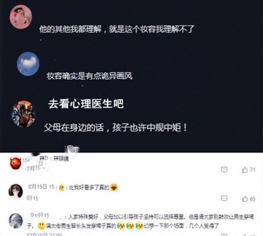Open the blue cloud avatar profile
Viewport: 263px width, 236px height.
(28, 64)
